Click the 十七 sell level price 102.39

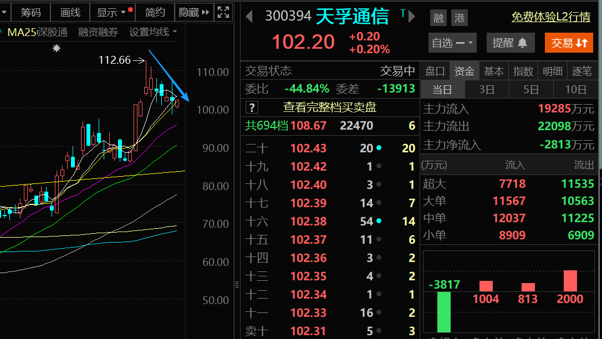308,203
